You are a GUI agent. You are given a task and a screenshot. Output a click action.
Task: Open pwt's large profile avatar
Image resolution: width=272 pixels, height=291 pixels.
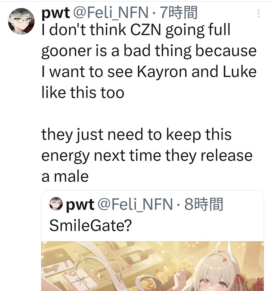point(21,21)
